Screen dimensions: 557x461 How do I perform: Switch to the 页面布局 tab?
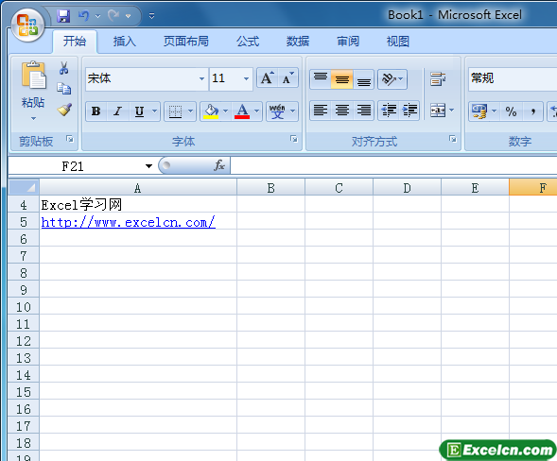click(185, 42)
